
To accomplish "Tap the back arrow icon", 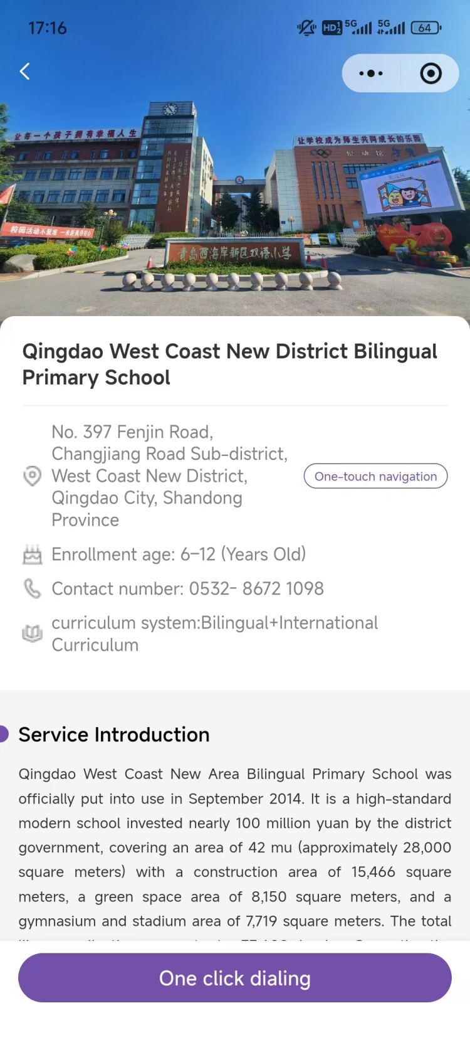I will 25,72.
